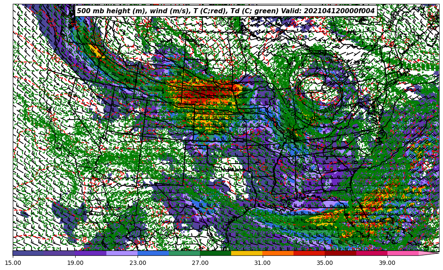Click the 23.00 colorbar tick label
Viewport: 443px width, 270px height.
tap(138, 263)
